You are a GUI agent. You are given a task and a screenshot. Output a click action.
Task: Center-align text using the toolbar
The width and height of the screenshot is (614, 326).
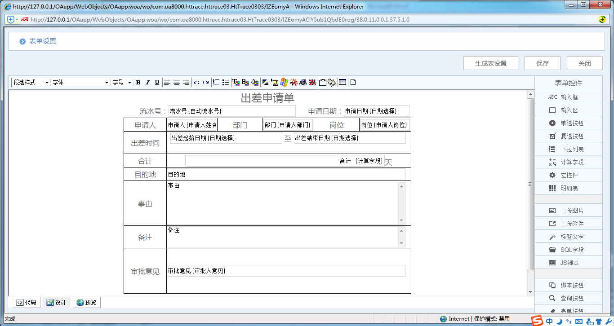176,82
